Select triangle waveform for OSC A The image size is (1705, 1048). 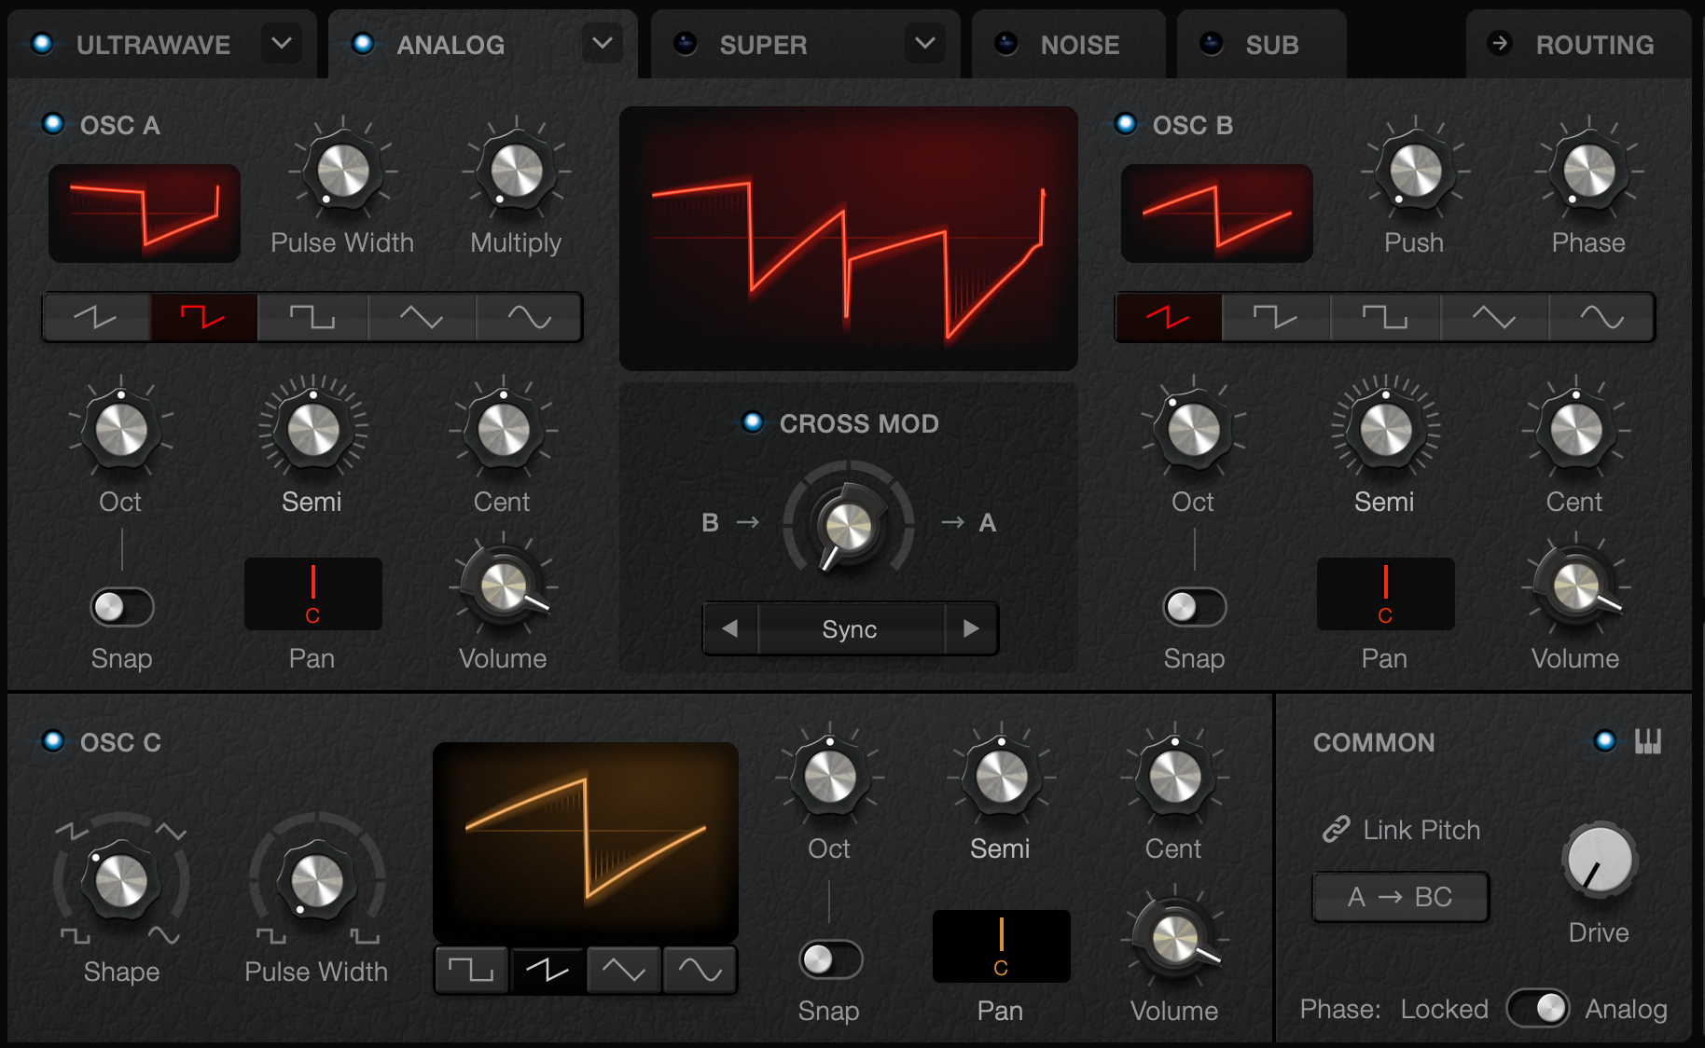pos(422,317)
